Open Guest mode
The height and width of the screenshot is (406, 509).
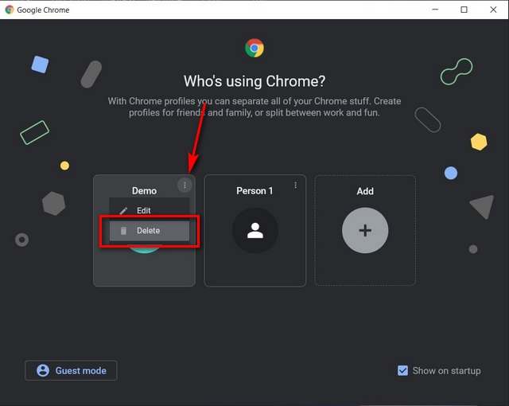71,370
